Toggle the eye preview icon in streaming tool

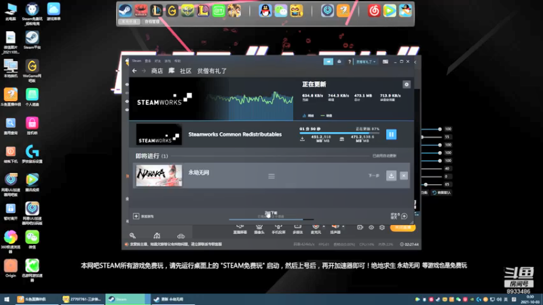pos(371,228)
